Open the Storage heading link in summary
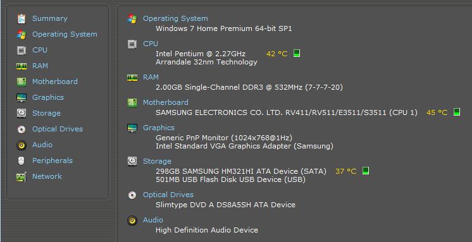 tap(157, 161)
